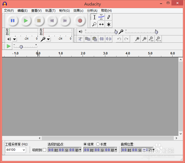Screen dimensions: 185x163
Task: Click the horizontal scrollbar right arrow
Action: point(176,138)
